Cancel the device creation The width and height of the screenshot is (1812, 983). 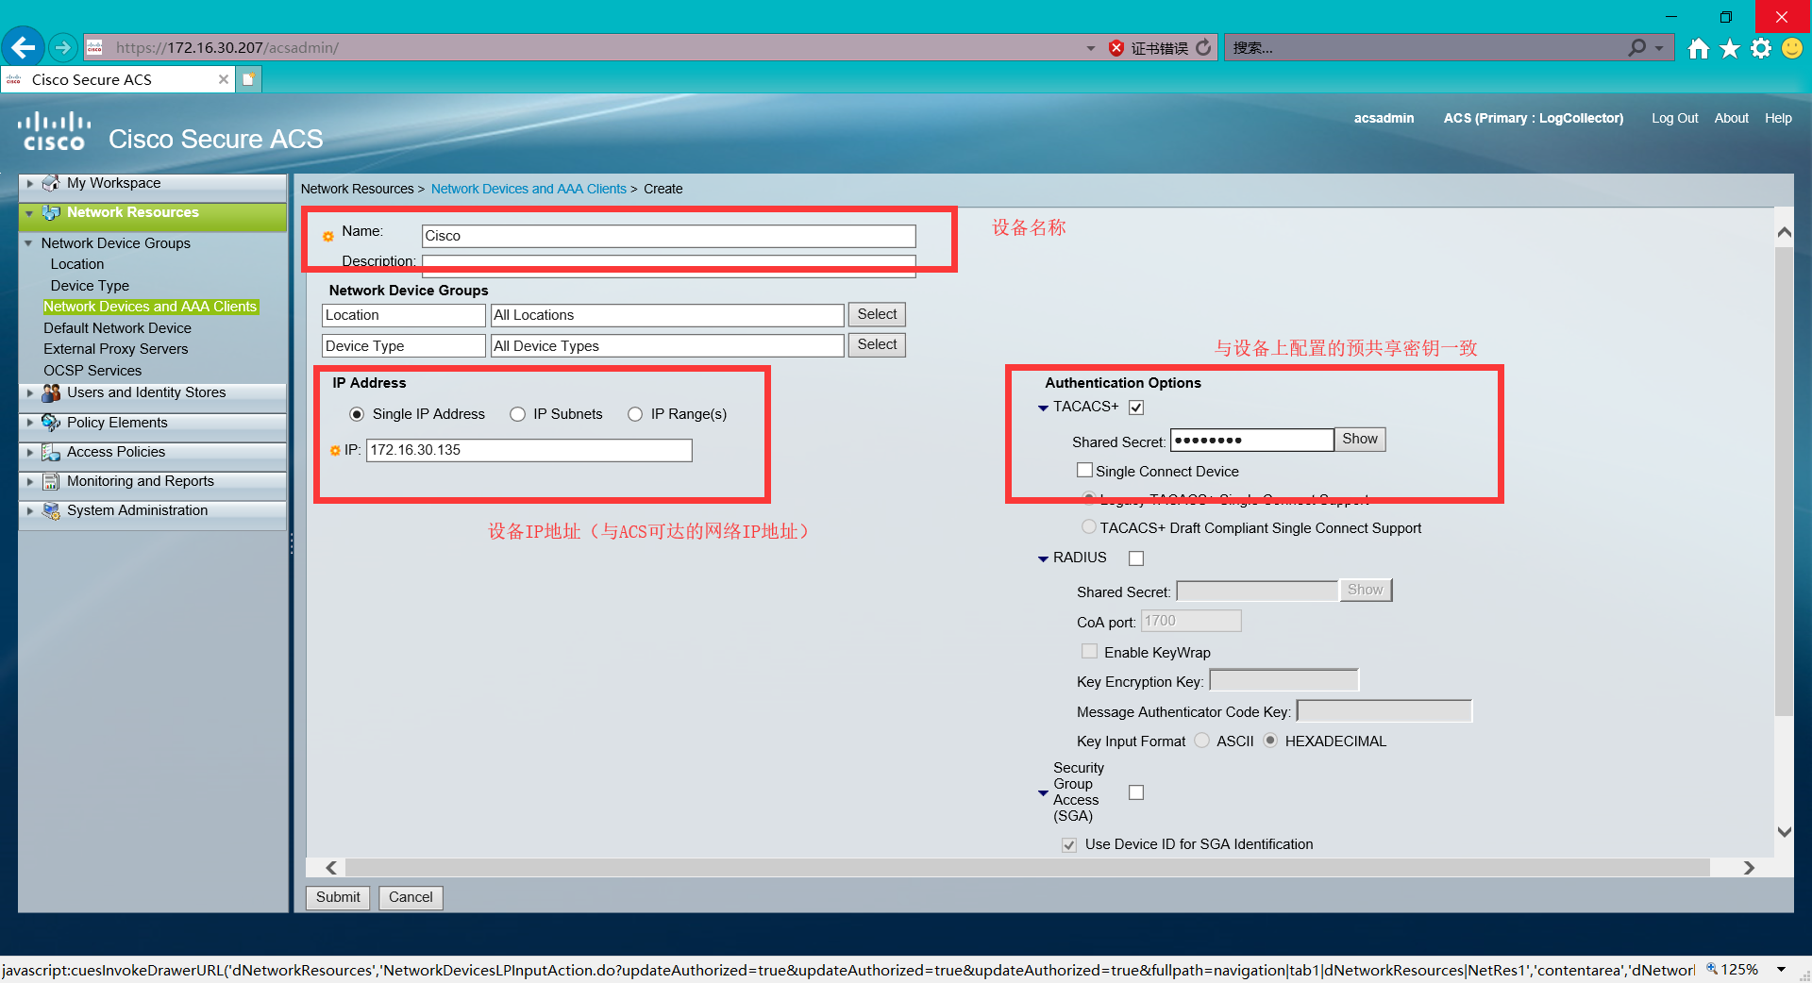click(411, 897)
